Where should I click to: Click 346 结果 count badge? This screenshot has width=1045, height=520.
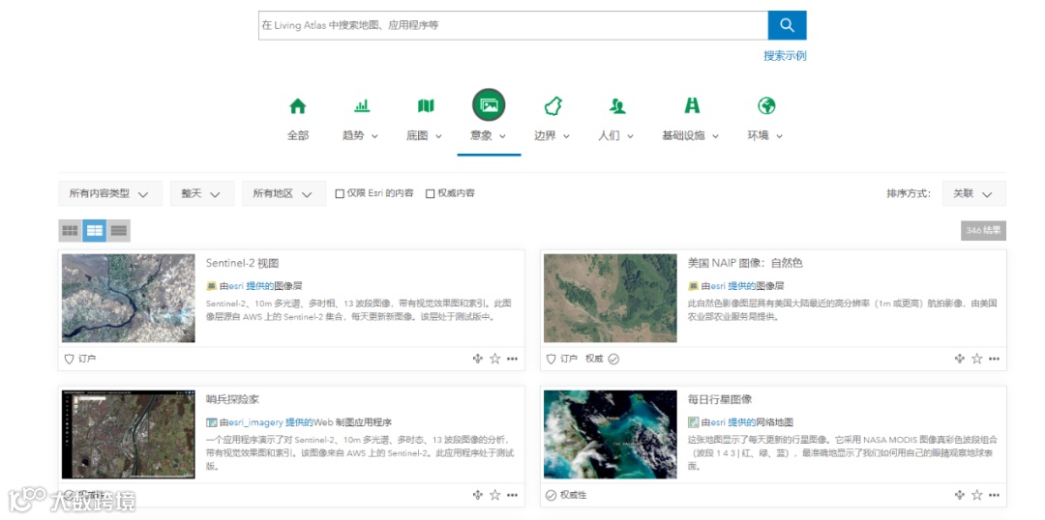984,231
